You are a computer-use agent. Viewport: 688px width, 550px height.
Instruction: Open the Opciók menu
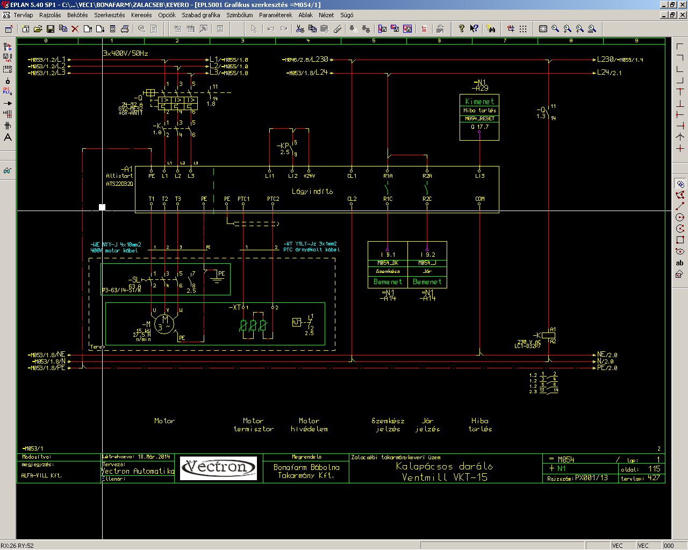pyautogui.click(x=167, y=15)
